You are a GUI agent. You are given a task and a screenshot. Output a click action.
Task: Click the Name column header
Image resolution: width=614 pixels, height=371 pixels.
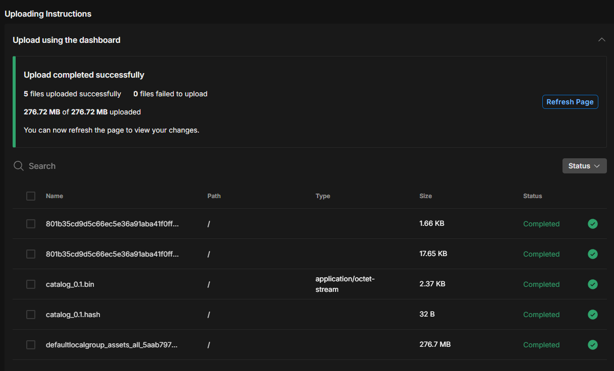(x=55, y=196)
